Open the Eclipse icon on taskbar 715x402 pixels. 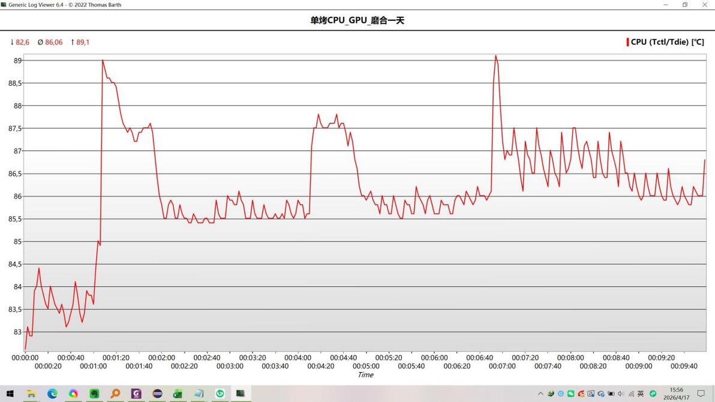pos(157,394)
